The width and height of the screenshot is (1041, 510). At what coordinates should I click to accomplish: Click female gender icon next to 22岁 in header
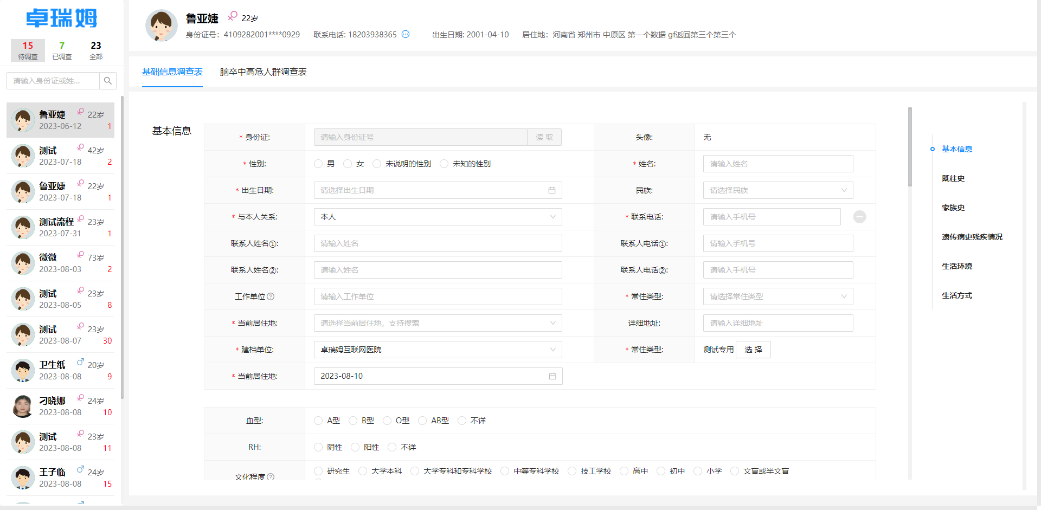click(232, 16)
